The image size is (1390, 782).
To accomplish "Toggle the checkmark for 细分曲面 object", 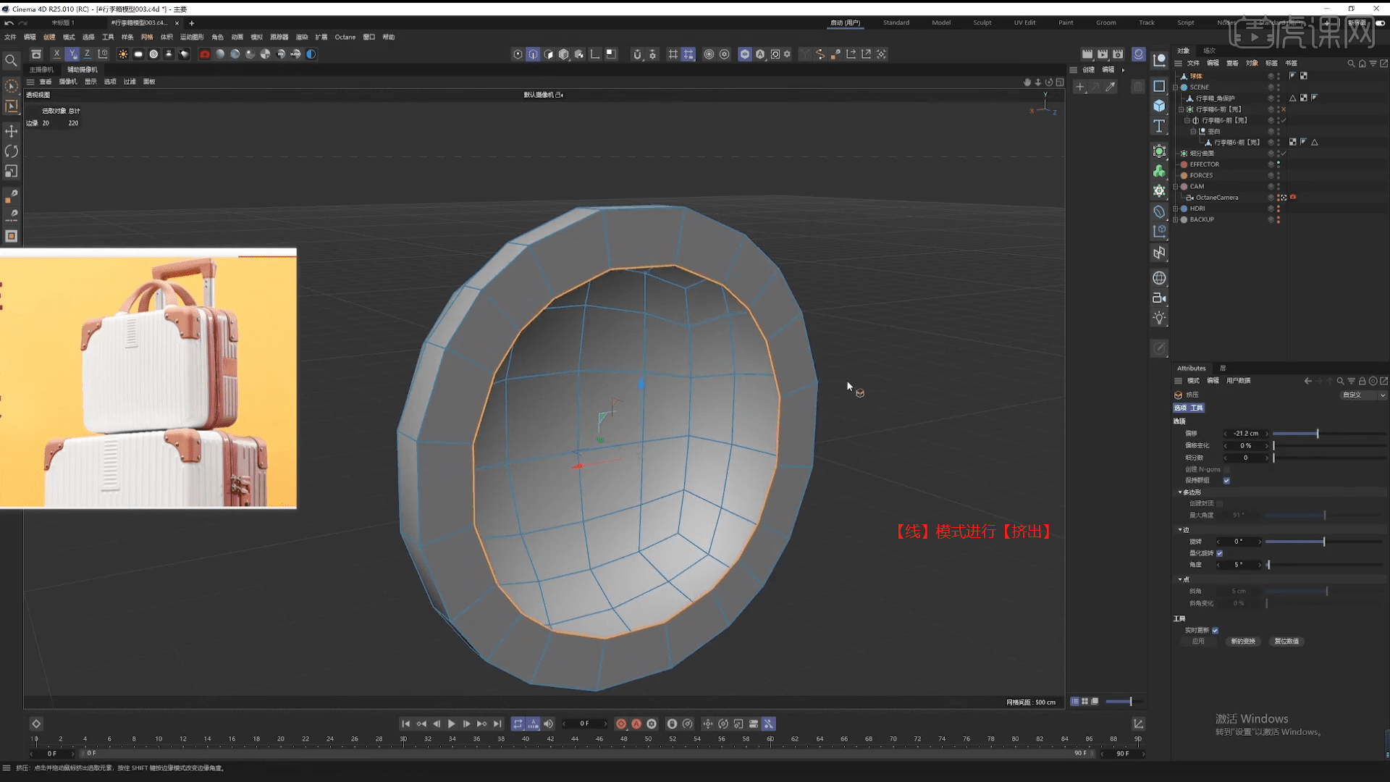I will click(1284, 154).
